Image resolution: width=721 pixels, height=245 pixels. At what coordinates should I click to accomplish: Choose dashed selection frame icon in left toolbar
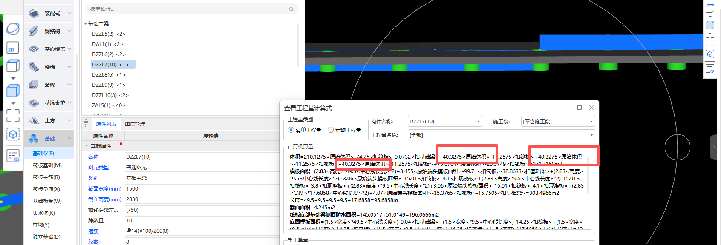pyautogui.click(x=13, y=116)
